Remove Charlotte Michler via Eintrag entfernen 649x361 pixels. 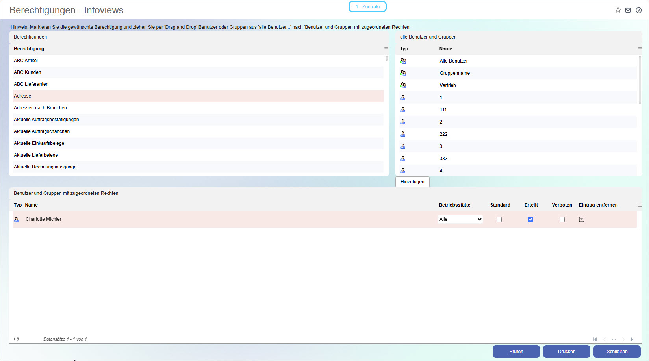click(582, 219)
